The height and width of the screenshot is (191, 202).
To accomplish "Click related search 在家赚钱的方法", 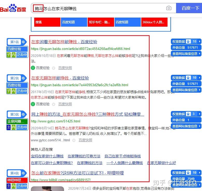I will (90, 163).
